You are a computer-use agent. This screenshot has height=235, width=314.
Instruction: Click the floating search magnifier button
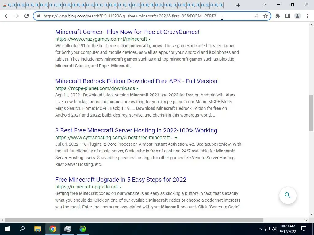pyautogui.click(x=288, y=195)
